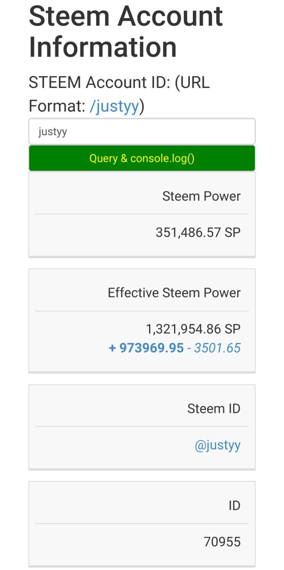Select the Steem Account Information heading
The height and width of the screenshot is (570, 284).
126,31
